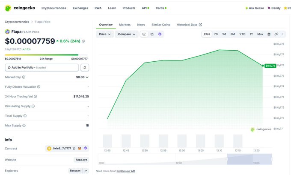This screenshot has height=175, width=291.
Task: Open Circulating Supply info icon
Action: pos(33,106)
